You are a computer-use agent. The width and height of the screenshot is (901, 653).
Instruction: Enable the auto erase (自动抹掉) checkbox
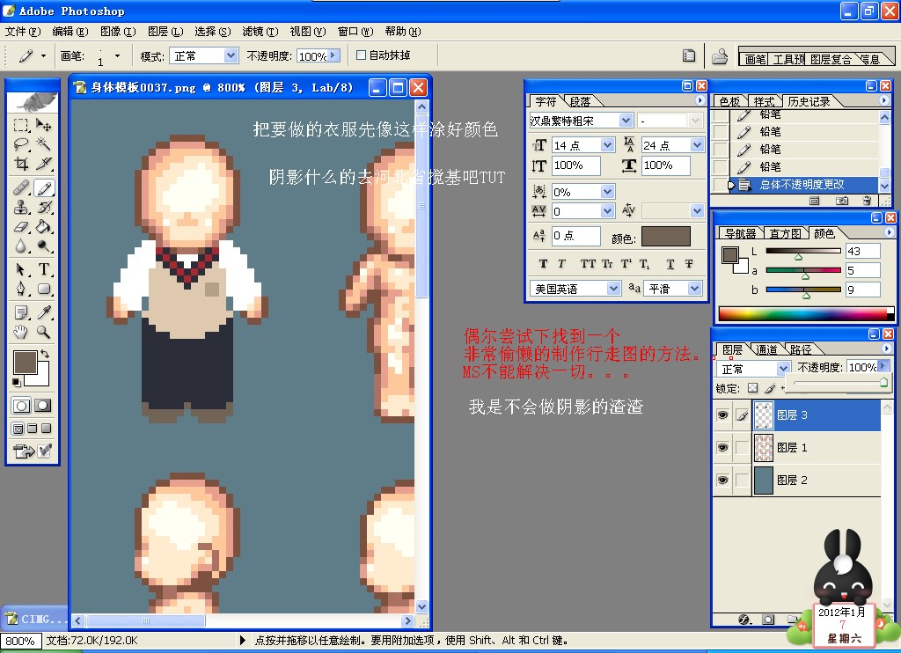click(x=361, y=55)
